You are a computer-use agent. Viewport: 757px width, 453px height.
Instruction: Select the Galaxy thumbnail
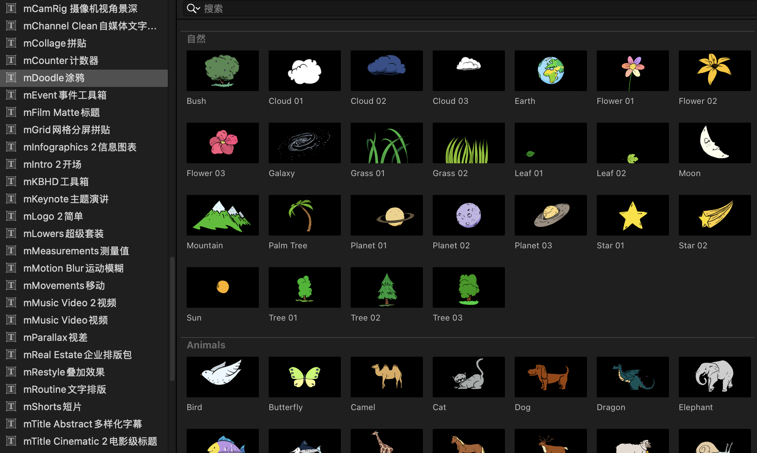point(305,143)
